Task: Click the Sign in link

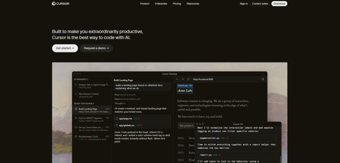Action: click(x=244, y=4)
